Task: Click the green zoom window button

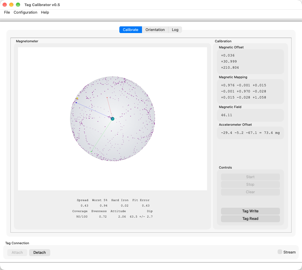Action: pos(18,5)
